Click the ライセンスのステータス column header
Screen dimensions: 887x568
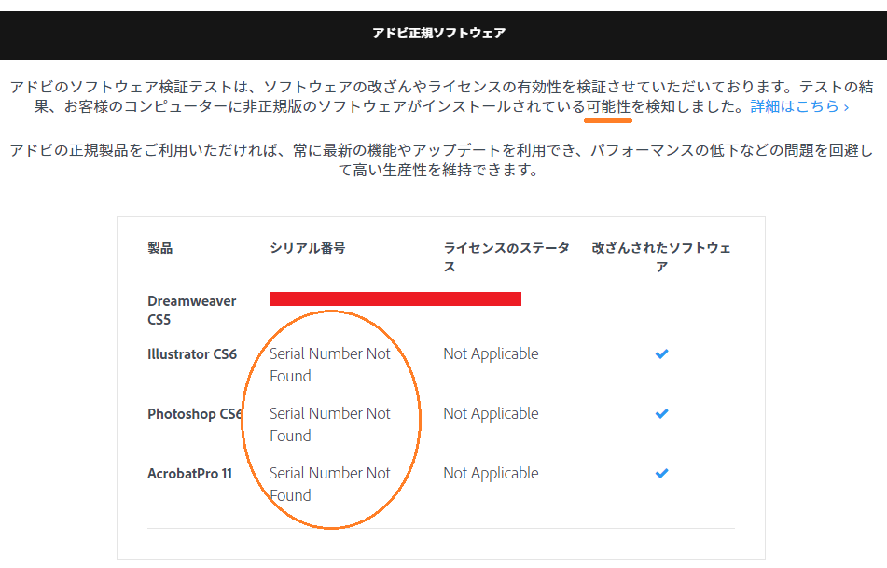coord(506,257)
